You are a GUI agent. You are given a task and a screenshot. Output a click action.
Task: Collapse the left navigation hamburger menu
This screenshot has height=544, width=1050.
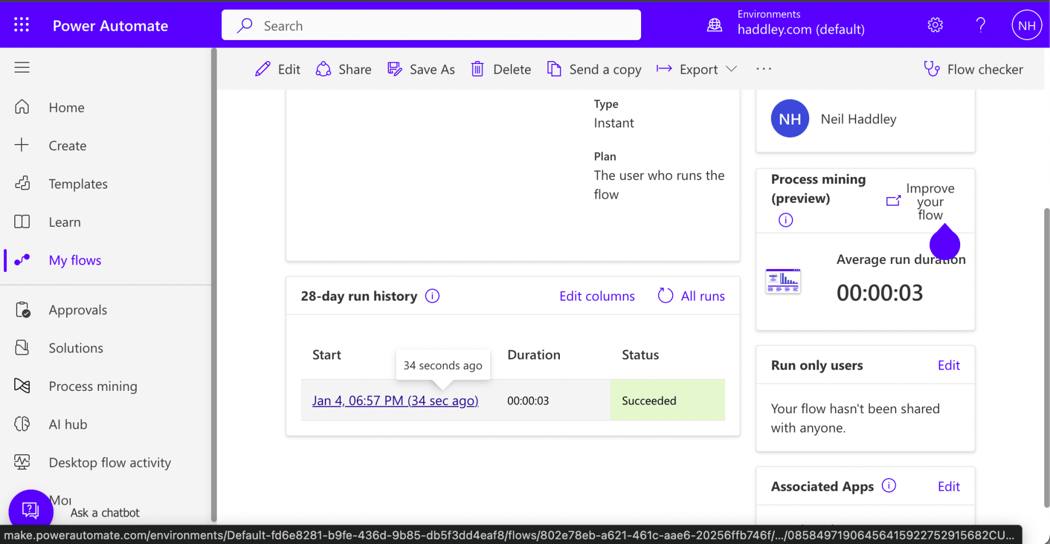[x=22, y=67]
